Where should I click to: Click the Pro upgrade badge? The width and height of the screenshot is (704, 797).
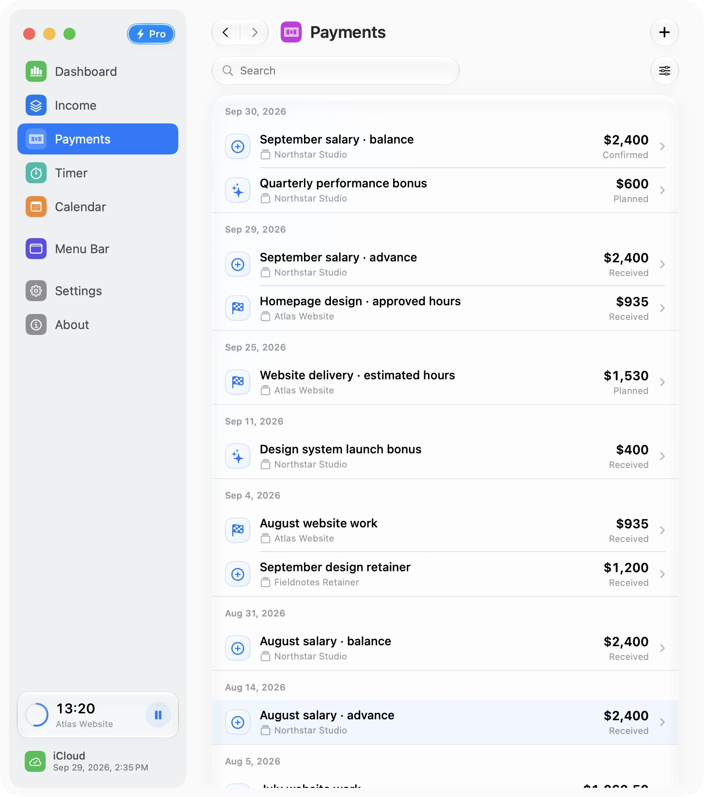pos(151,34)
